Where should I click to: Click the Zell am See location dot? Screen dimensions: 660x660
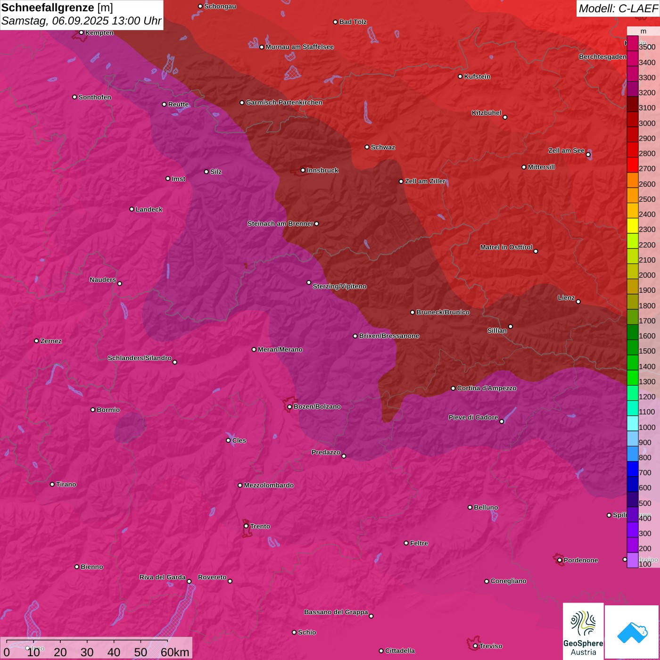click(x=588, y=155)
